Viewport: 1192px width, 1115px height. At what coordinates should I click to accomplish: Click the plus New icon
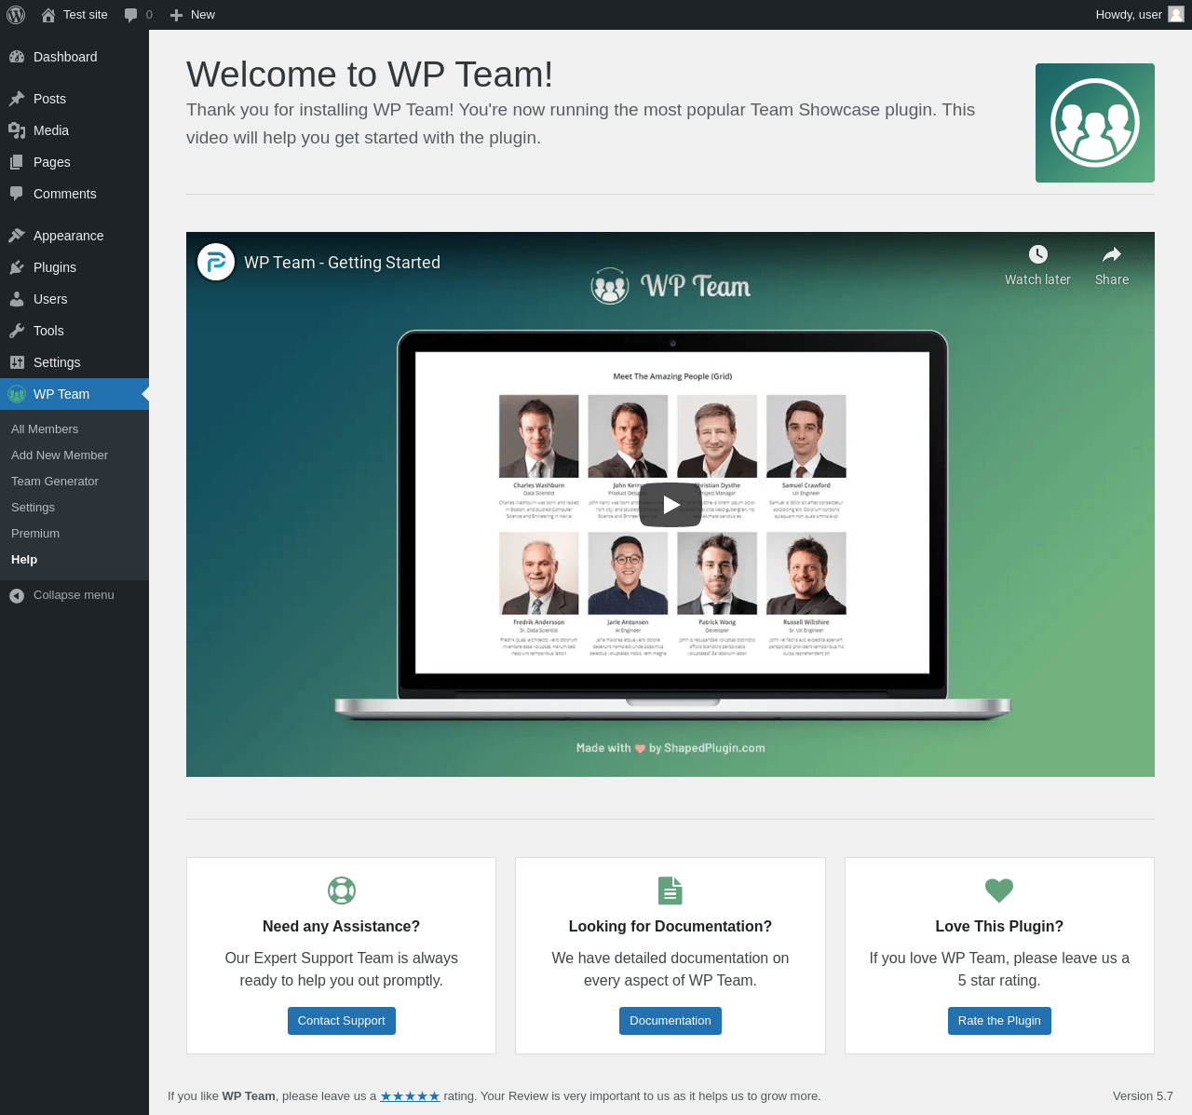(176, 15)
